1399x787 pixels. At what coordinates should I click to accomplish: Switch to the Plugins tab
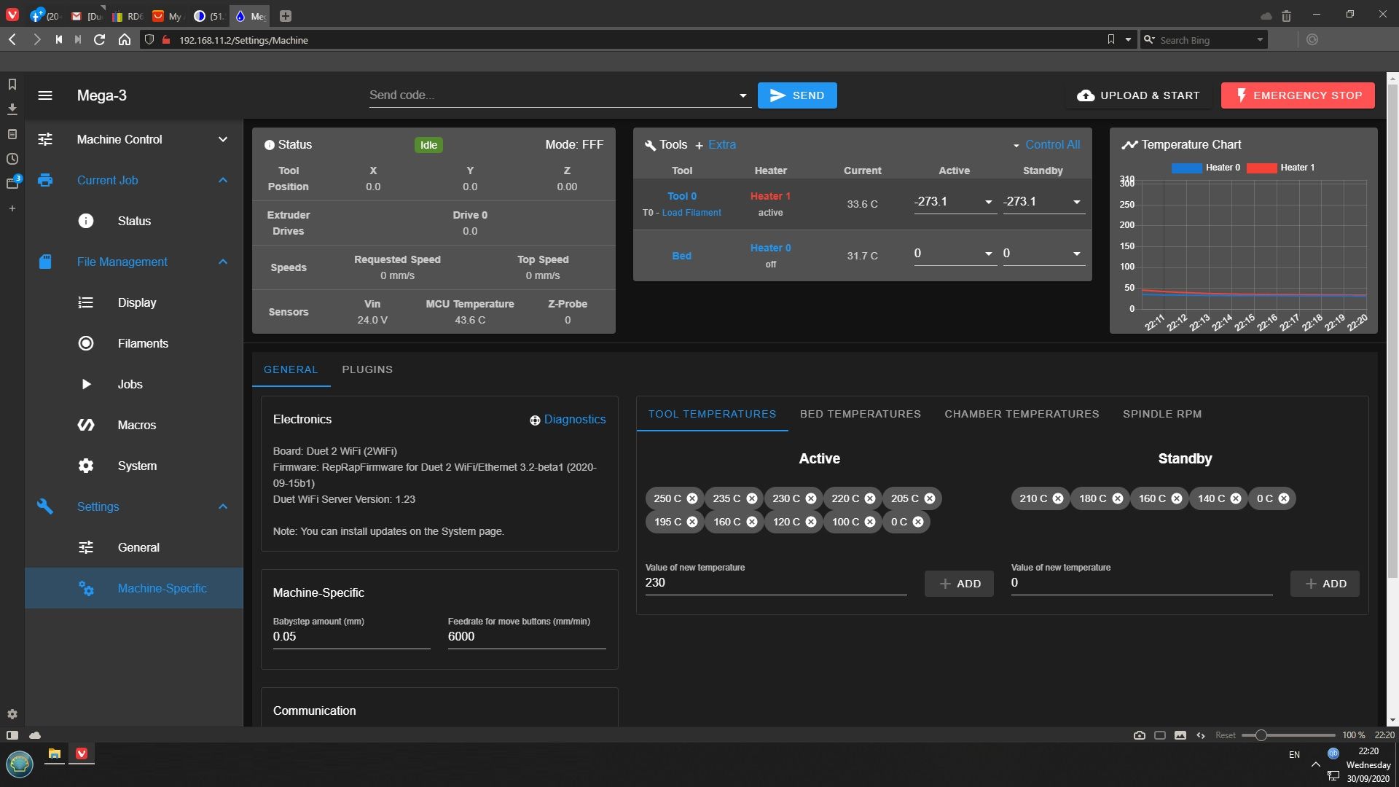click(367, 369)
